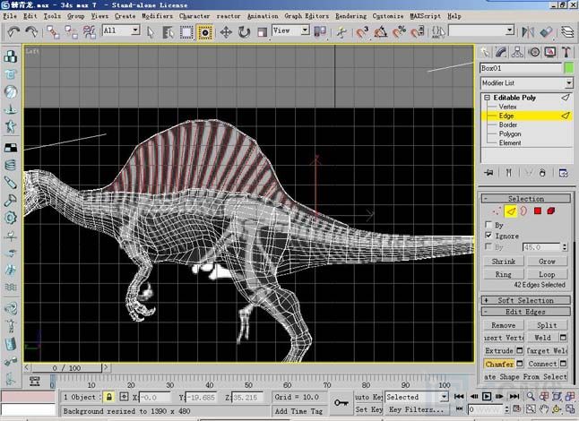Click the Grow button
The width and height of the screenshot is (579, 421).
click(x=547, y=262)
